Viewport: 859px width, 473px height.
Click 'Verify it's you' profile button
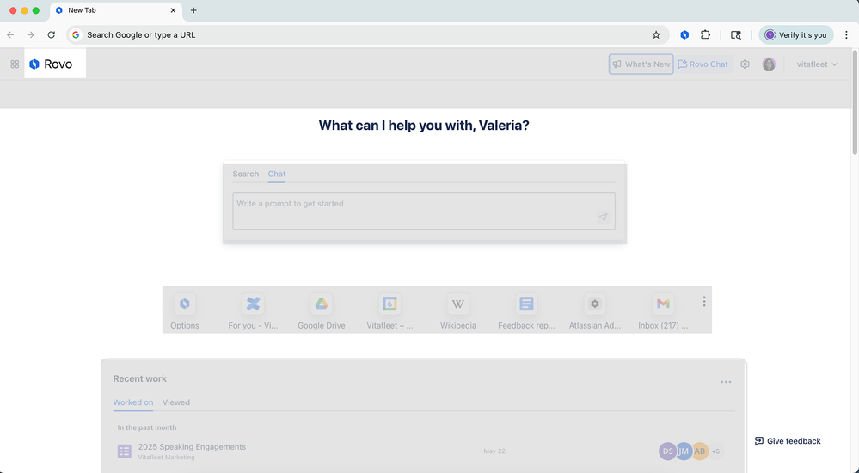pos(796,34)
